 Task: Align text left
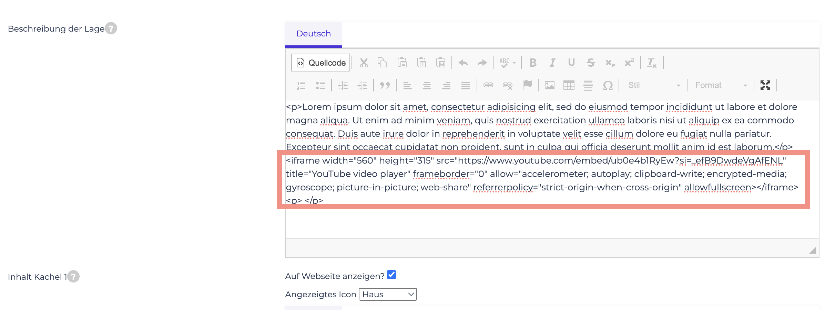coord(407,85)
